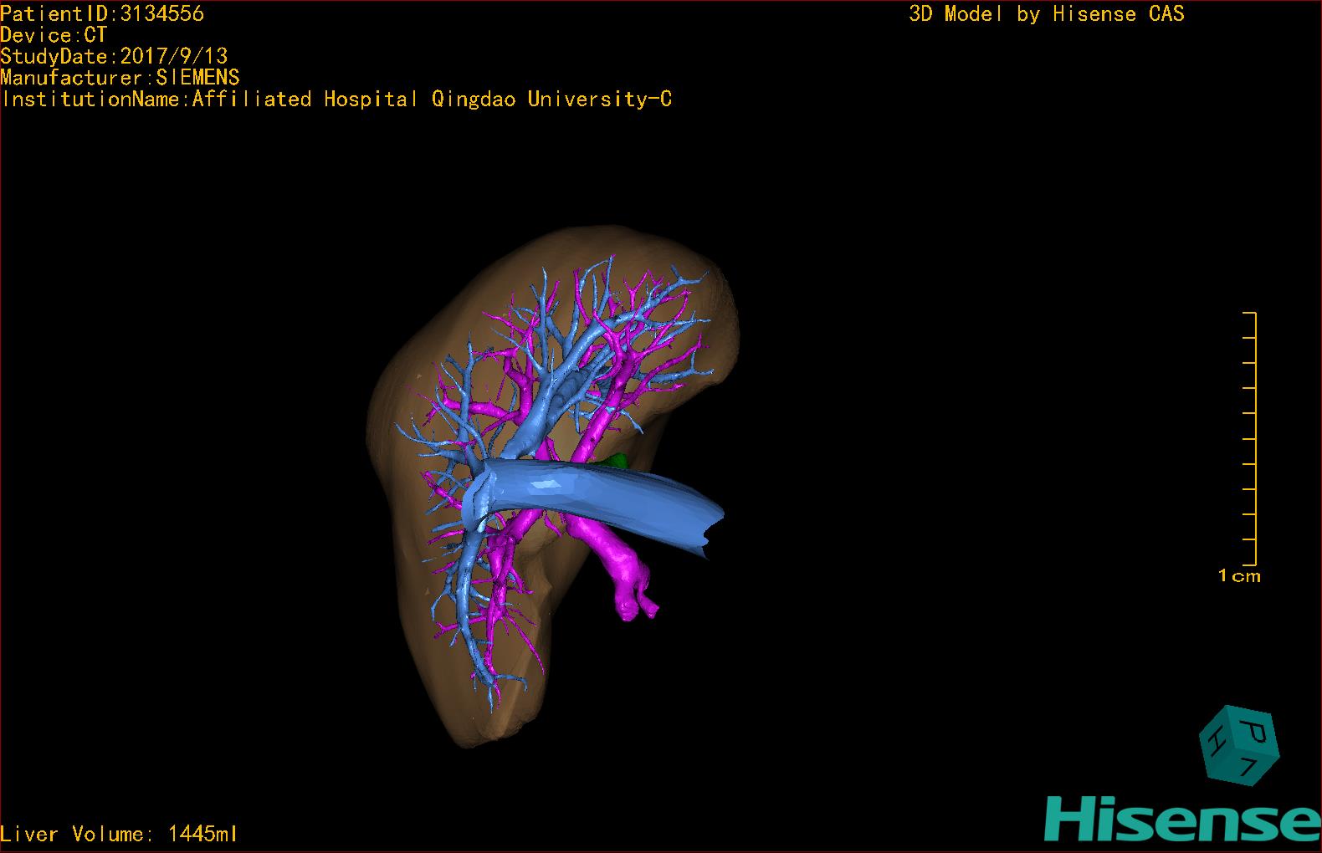This screenshot has width=1322, height=853.
Task: Click the Liver Volume 1445ml readout
Action: [119, 834]
